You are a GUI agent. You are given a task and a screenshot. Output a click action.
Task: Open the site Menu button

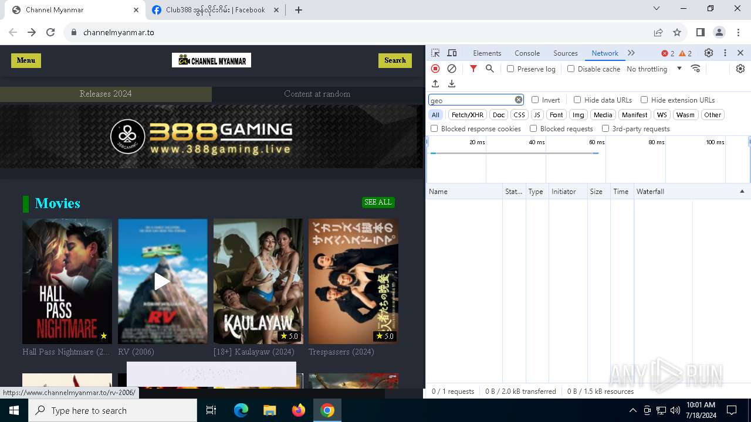(x=26, y=60)
